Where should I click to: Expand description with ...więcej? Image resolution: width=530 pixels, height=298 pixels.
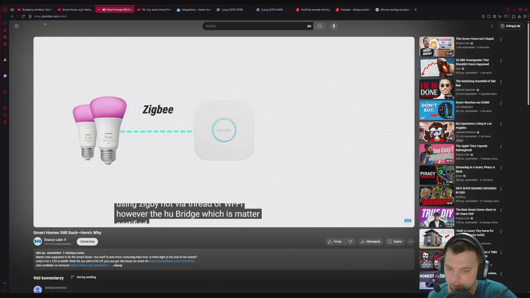click(x=118, y=265)
